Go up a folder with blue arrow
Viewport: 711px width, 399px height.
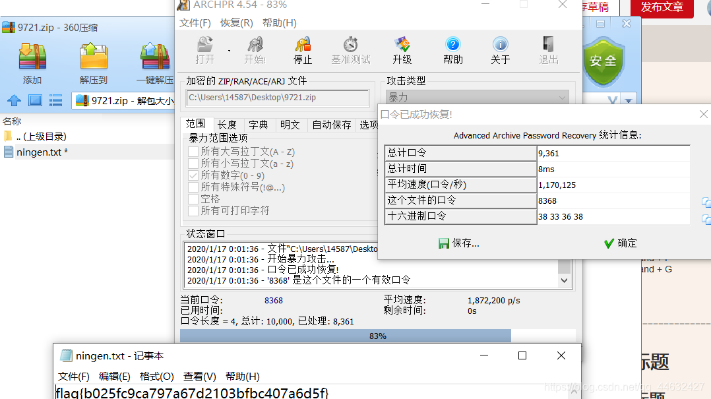click(x=14, y=100)
